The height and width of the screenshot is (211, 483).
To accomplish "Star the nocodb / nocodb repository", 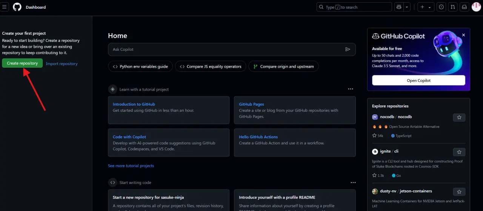I will coord(459,117).
